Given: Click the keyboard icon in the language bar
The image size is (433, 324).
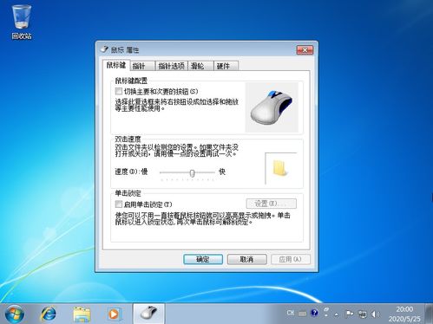Looking at the screenshot, I should coord(302,314).
